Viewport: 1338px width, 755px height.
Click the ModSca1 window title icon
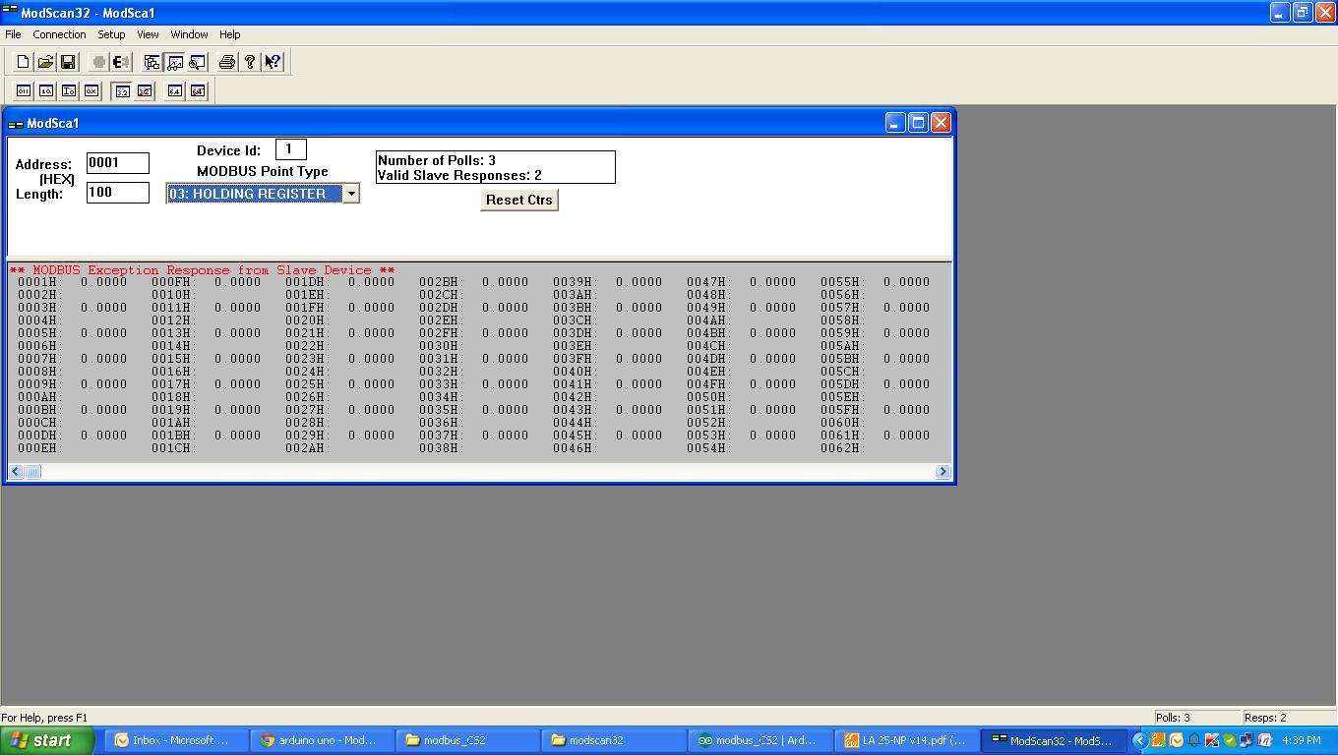pos(16,124)
